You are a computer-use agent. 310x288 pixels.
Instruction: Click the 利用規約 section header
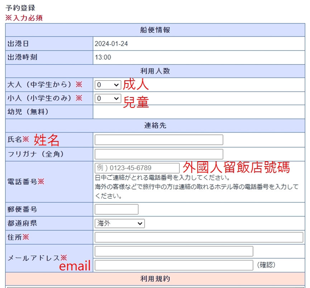click(155, 279)
